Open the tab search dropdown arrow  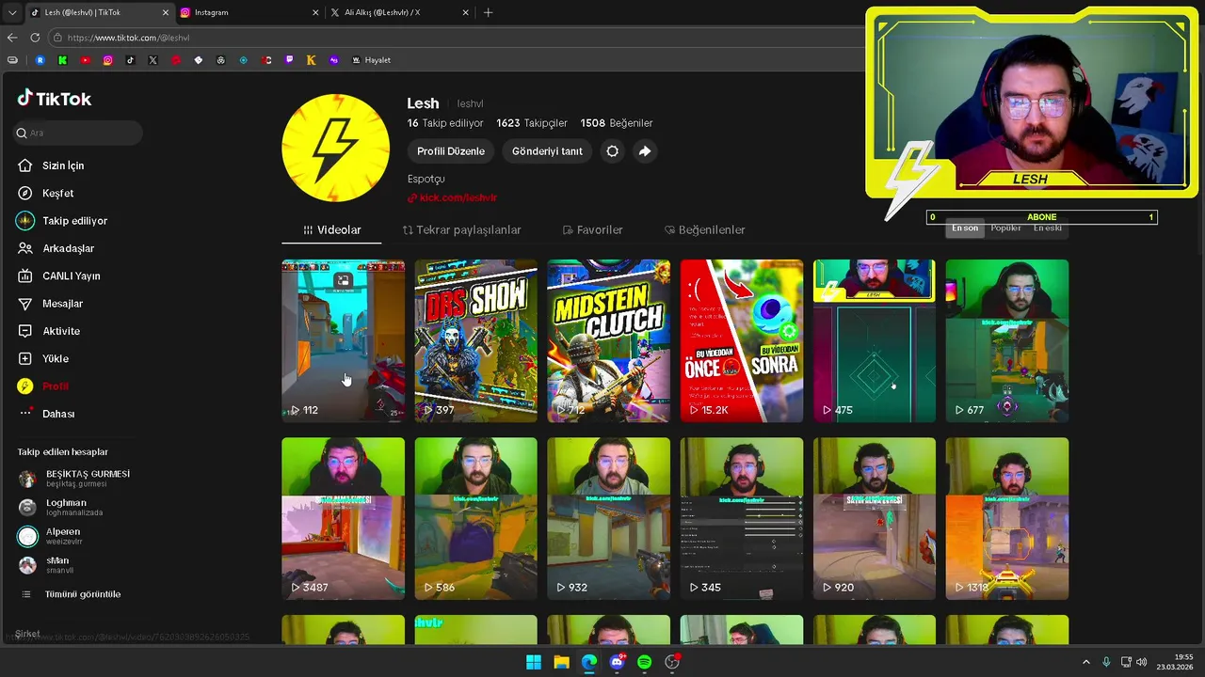(11, 12)
